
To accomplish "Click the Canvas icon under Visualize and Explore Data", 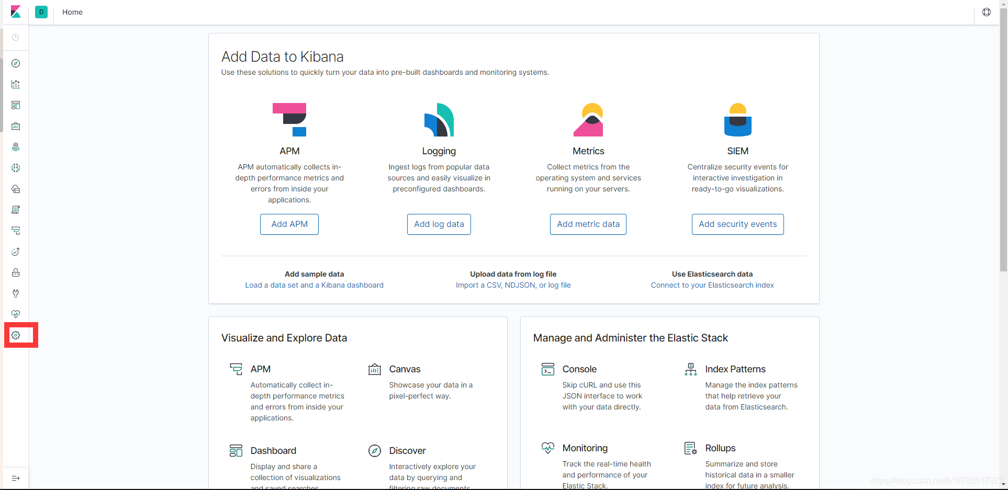I will tap(375, 369).
